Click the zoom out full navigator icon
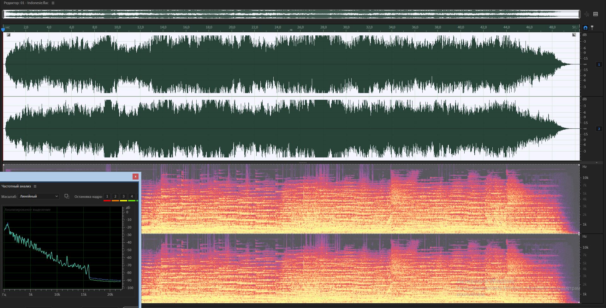 [x=587, y=14]
